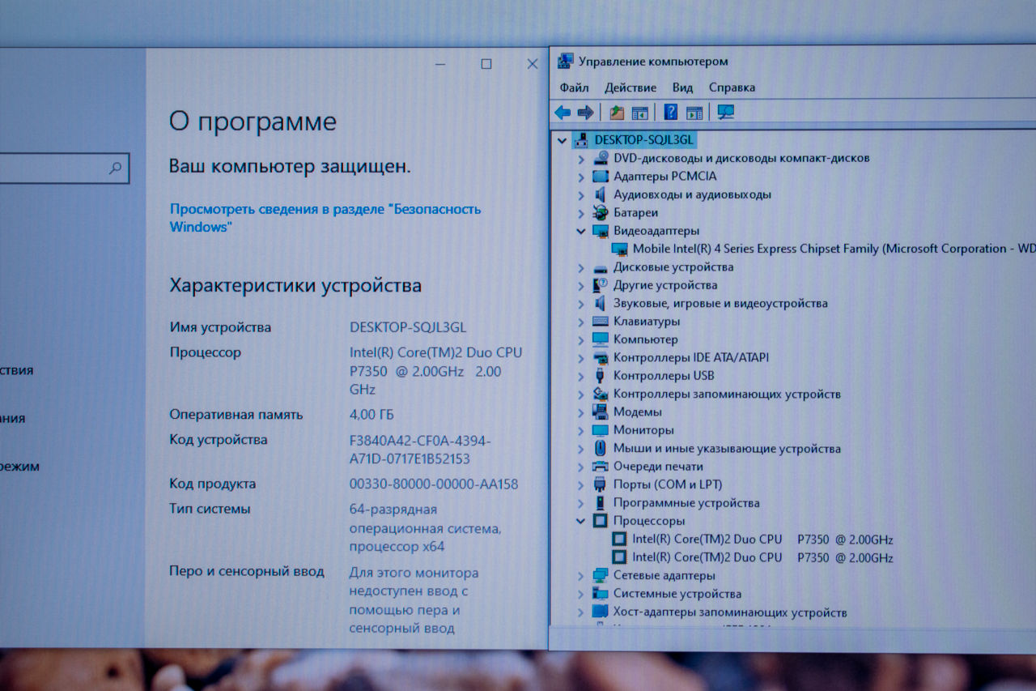Maximize the О программе settings window
Image resolution: width=1036 pixels, height=691 pixels.
coord(486,64)
